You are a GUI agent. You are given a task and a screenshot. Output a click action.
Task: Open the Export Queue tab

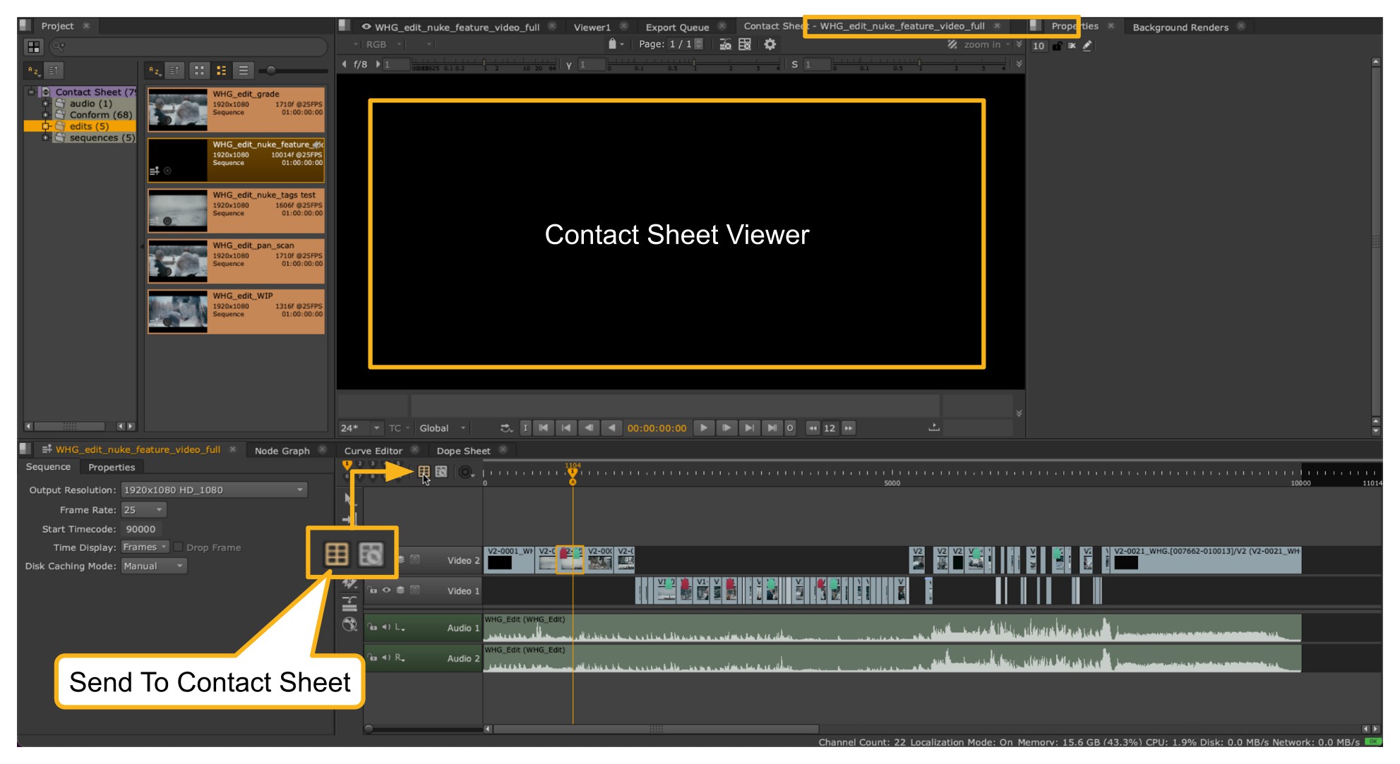[676, 27]
